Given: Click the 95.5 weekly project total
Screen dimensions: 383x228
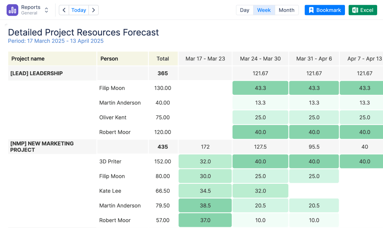Looking at the screenshot, I should point(314,147).
